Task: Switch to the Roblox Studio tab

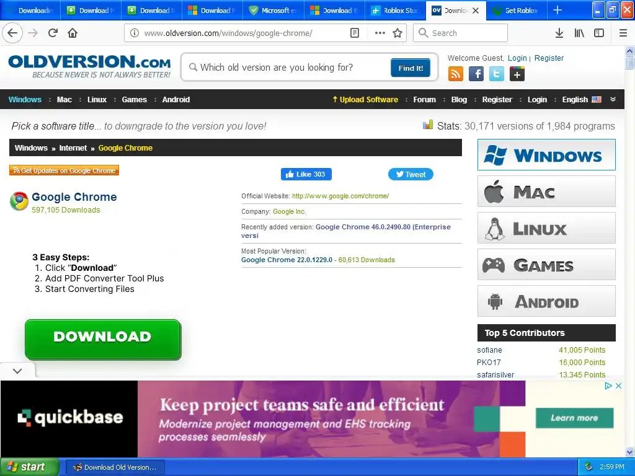Action: 395,11
